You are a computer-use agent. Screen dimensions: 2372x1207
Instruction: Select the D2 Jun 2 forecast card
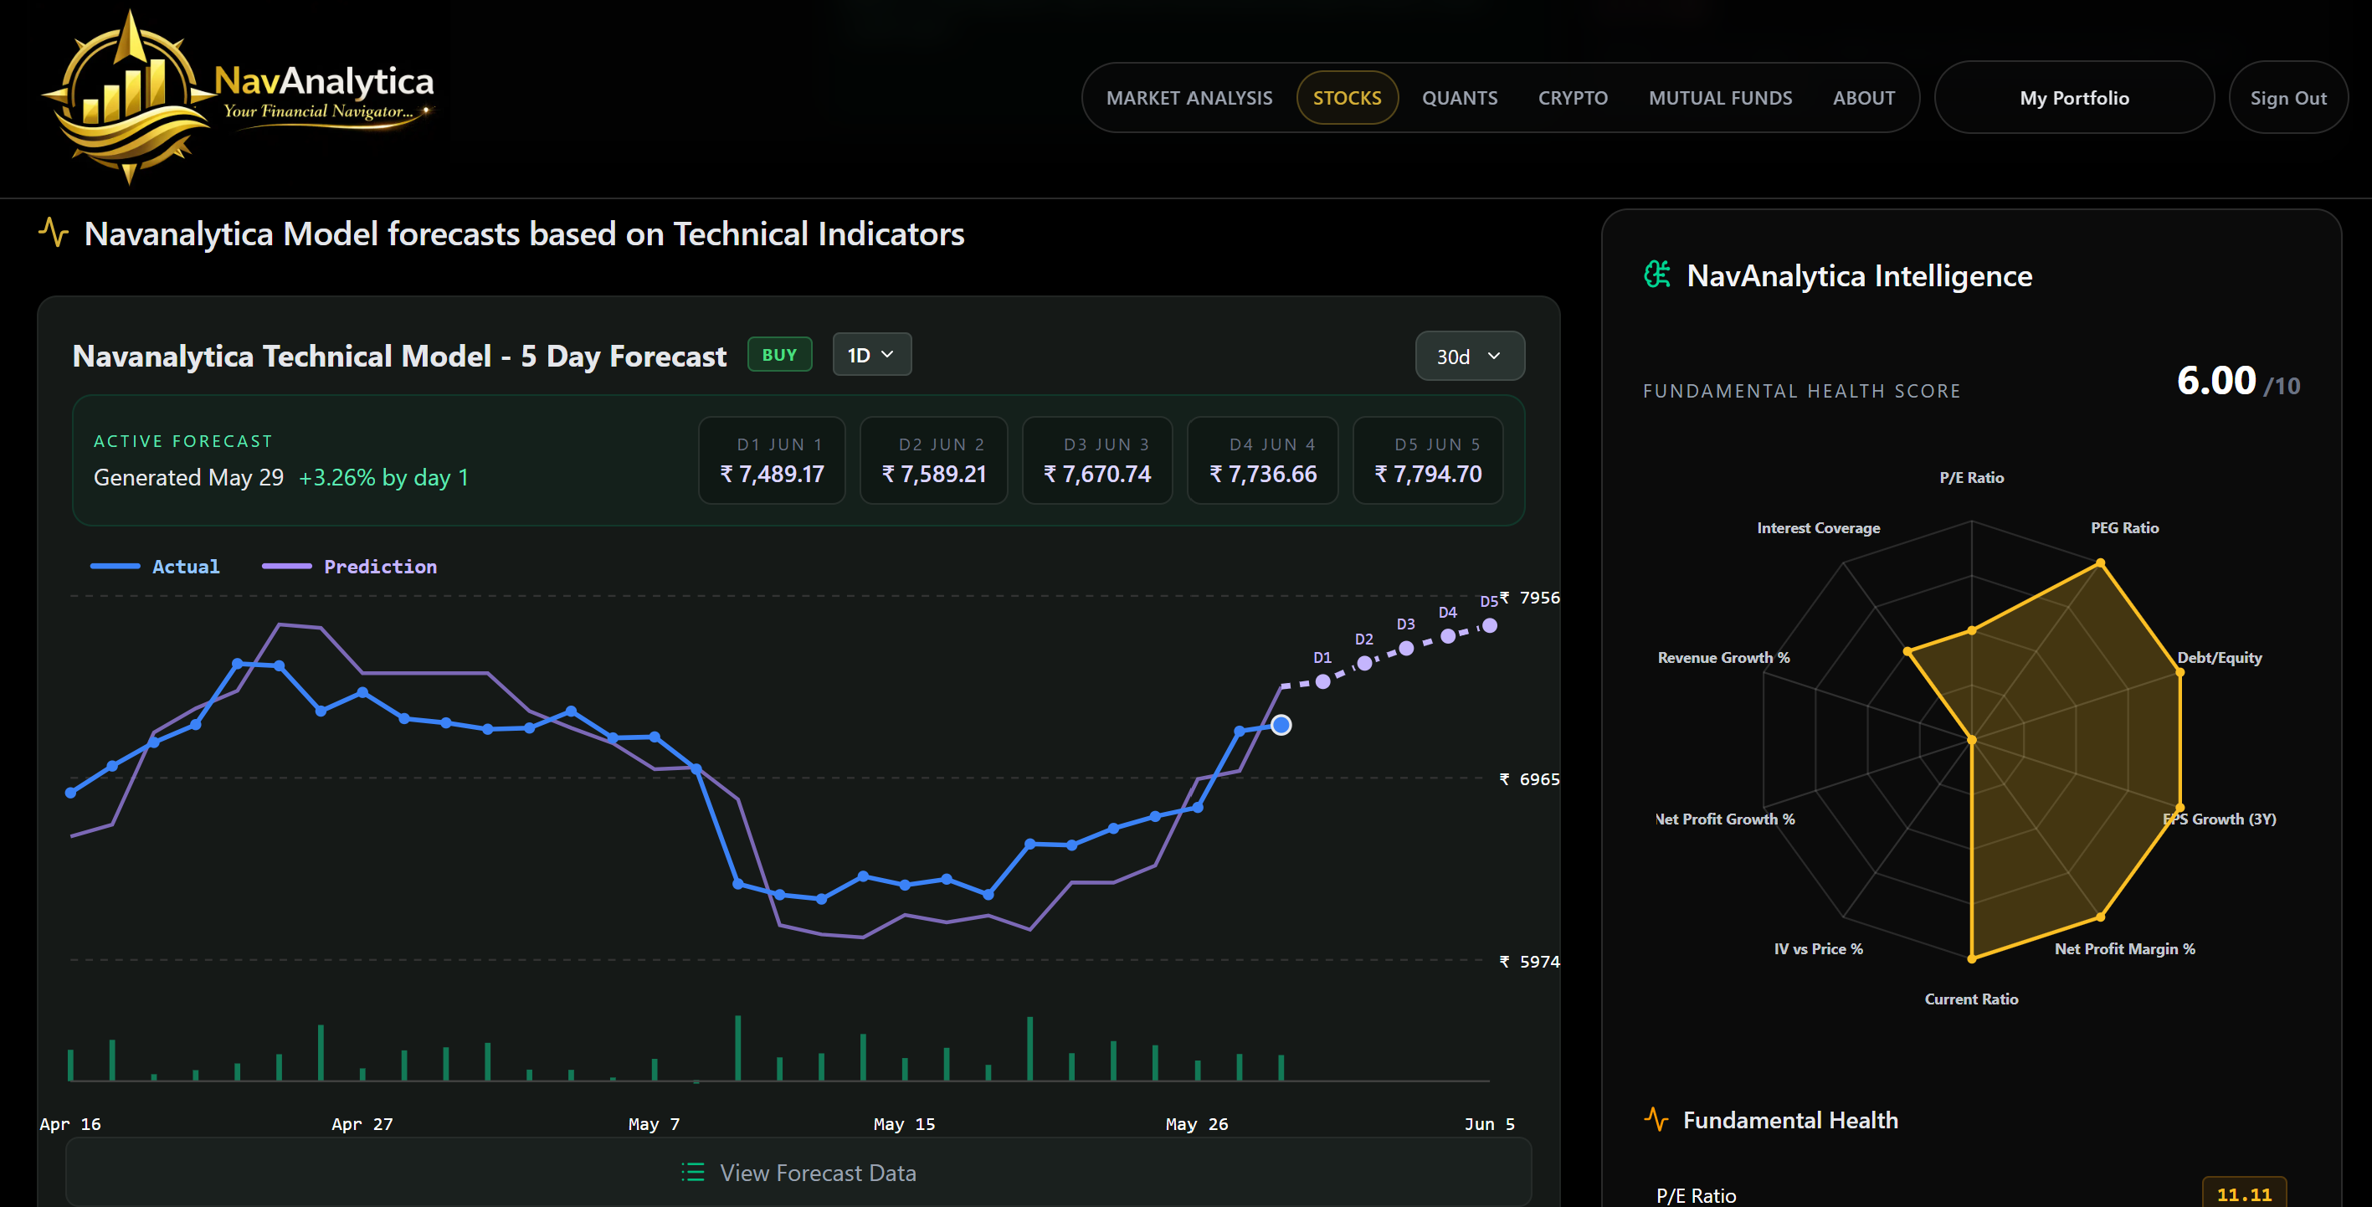tap(934, 460)
